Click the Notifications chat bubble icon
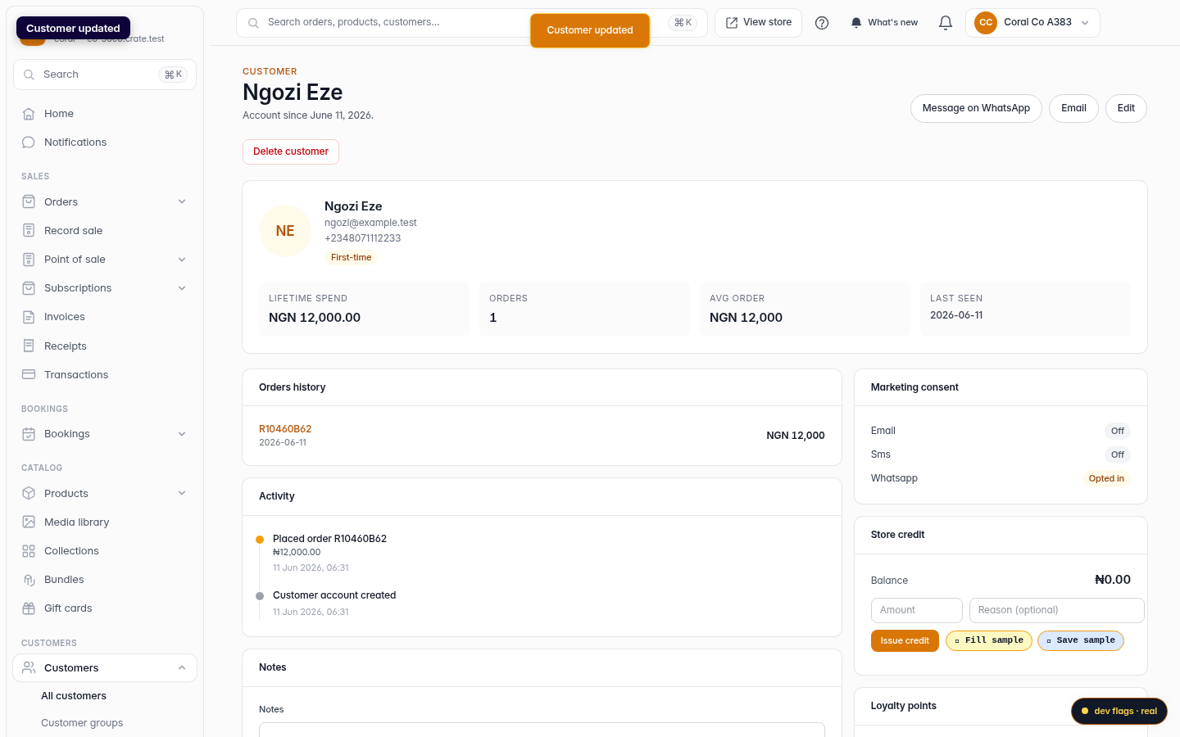The height and width of the screenshot is (737, 1180). (x=29, y=142)
